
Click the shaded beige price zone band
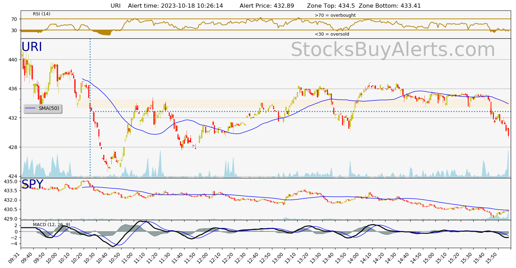pyautogui.click(x=294, y=104)
